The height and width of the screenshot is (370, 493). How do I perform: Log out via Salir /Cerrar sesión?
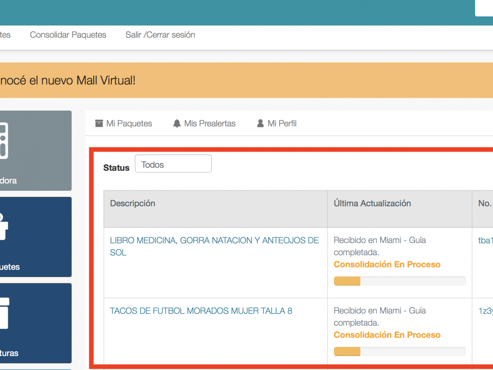160,35
